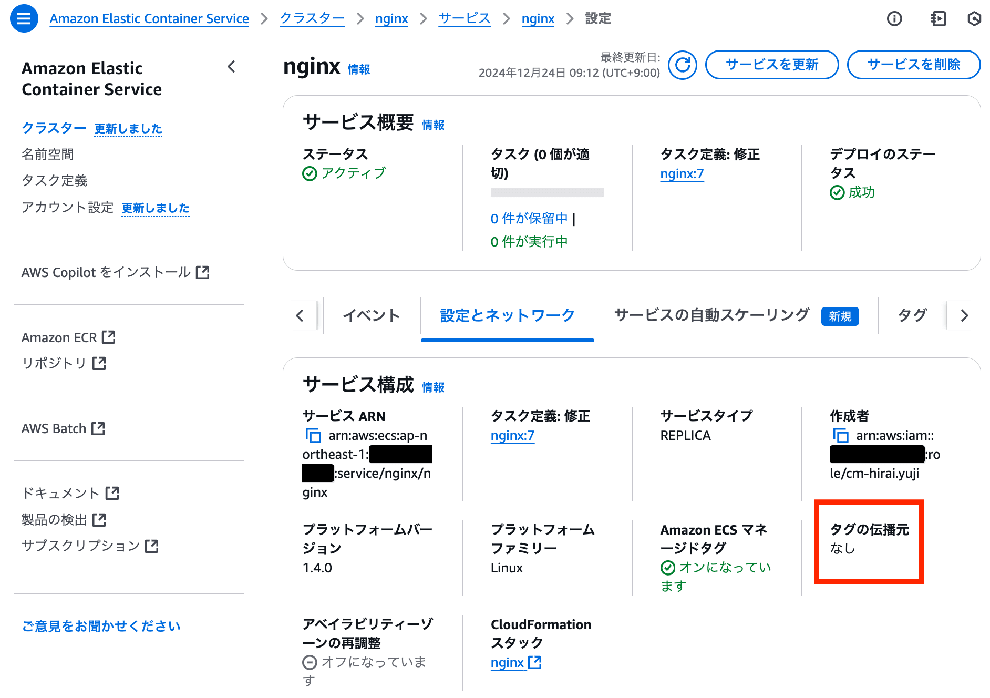
Task: Copy the service ARN
Action: (x=313, y=435)
